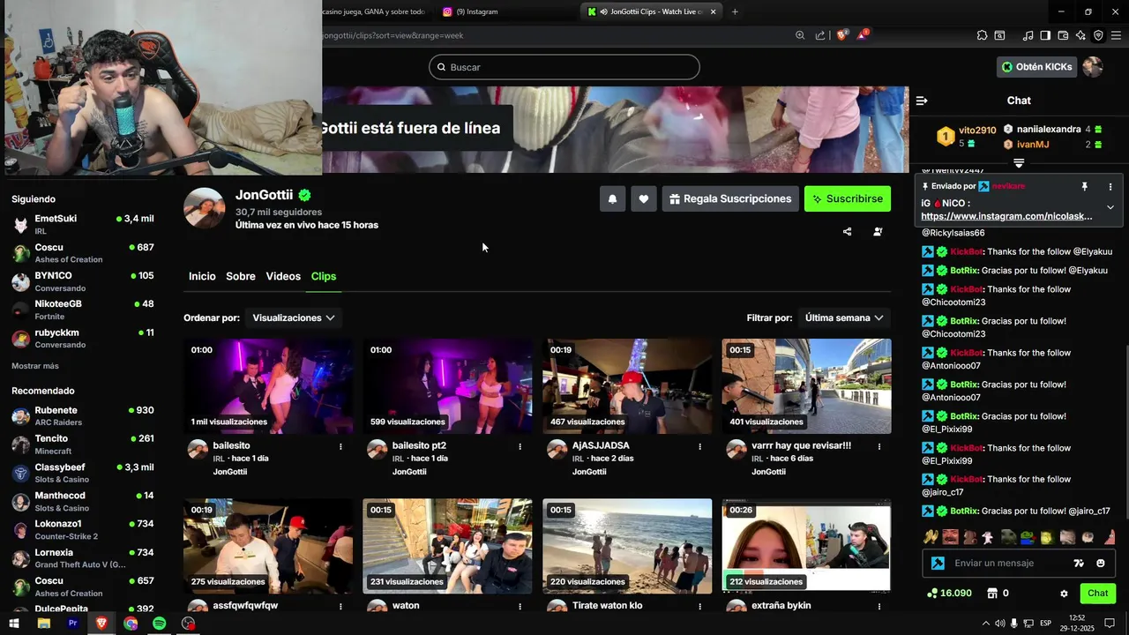Open the Visualizaciones sort dropdown
This screenshot has height=635, width=1129.
[294, 317]
